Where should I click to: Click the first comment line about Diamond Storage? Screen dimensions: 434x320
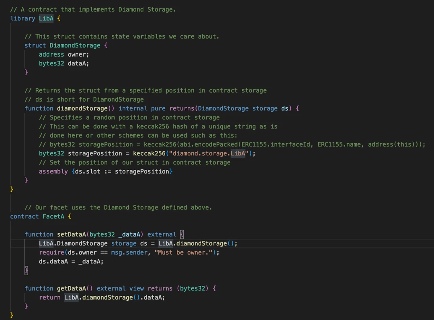coord(93,9)
